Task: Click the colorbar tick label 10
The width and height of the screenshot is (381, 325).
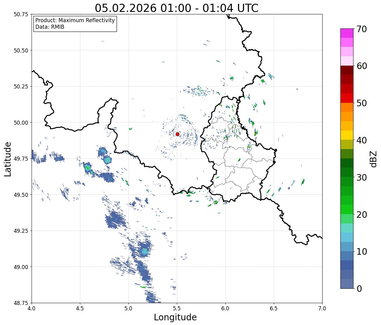Action: [362, 251]
